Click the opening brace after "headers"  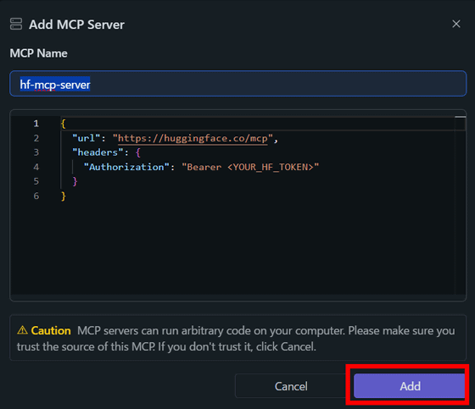(138, 152)
